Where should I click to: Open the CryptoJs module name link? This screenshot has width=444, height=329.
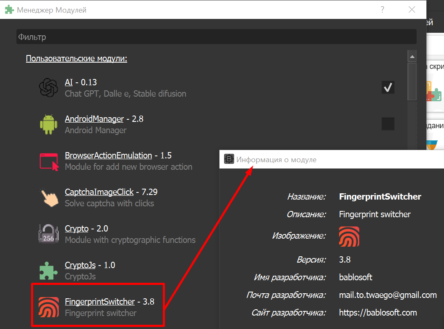pos(80,265)
